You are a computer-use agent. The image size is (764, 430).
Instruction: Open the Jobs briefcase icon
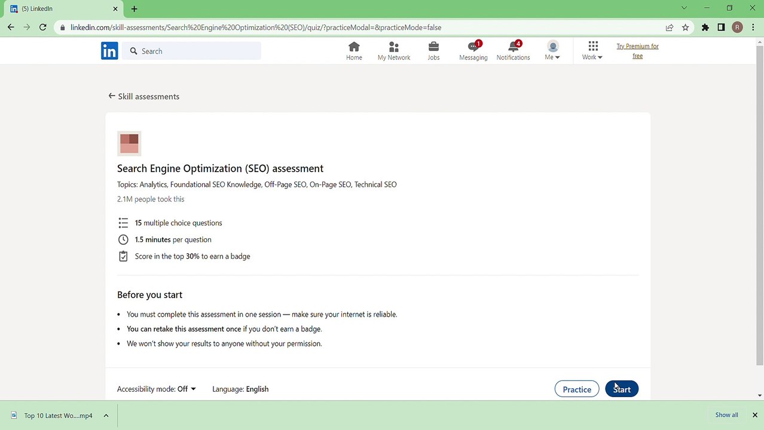(433, 51)
